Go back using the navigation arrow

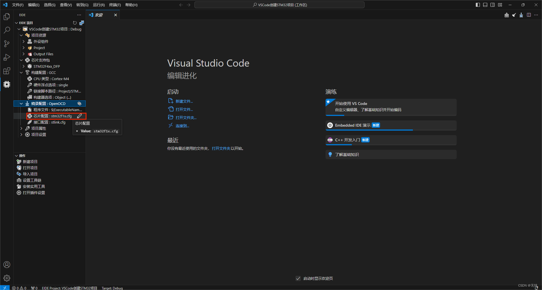pyautogui.click(x=181, y=5)
